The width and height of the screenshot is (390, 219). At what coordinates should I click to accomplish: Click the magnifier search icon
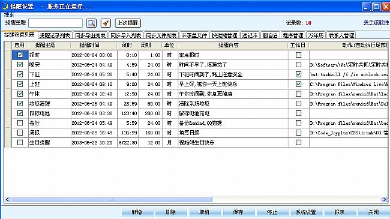91,23
